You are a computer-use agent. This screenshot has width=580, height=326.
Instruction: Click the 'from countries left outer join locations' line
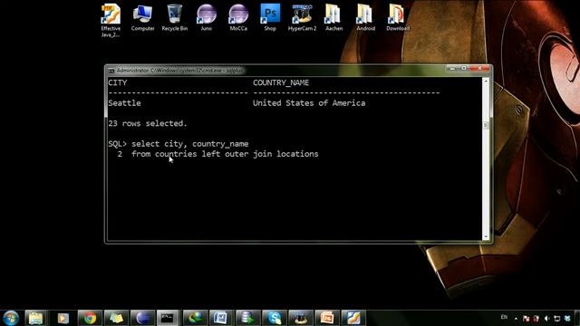pyautogui.click(x=225, y=154)
